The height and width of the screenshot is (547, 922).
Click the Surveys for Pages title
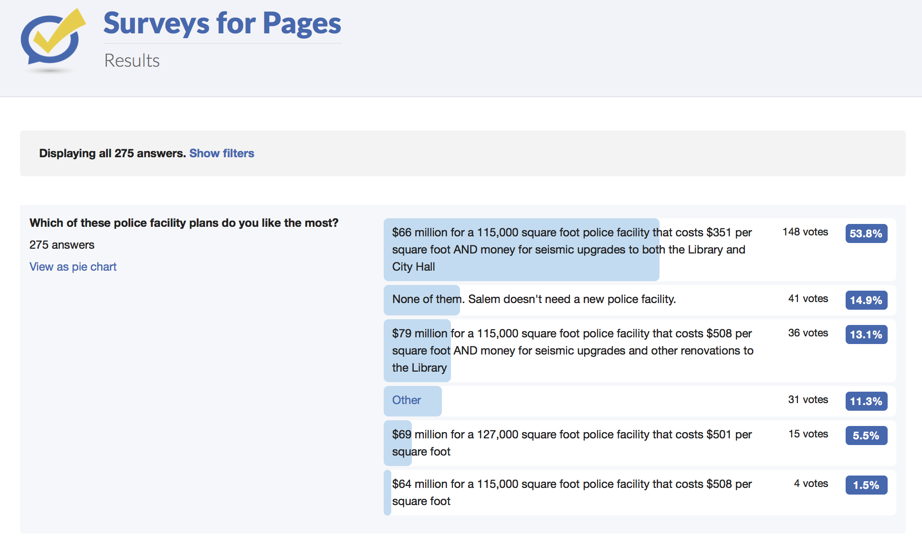(222, 23)
